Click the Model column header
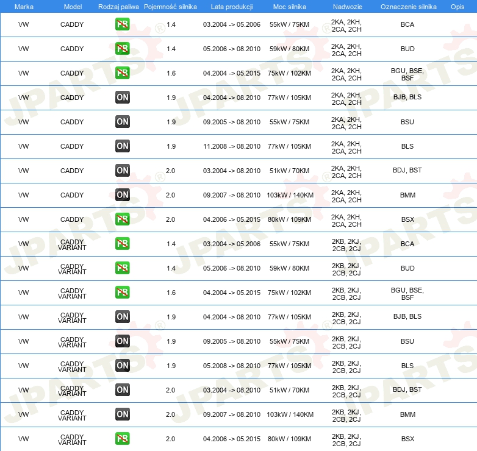 73,7
